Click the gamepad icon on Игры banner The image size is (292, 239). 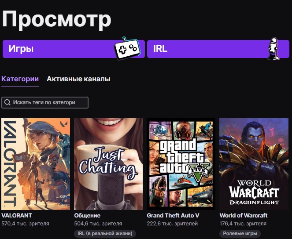tap(127, 49)
